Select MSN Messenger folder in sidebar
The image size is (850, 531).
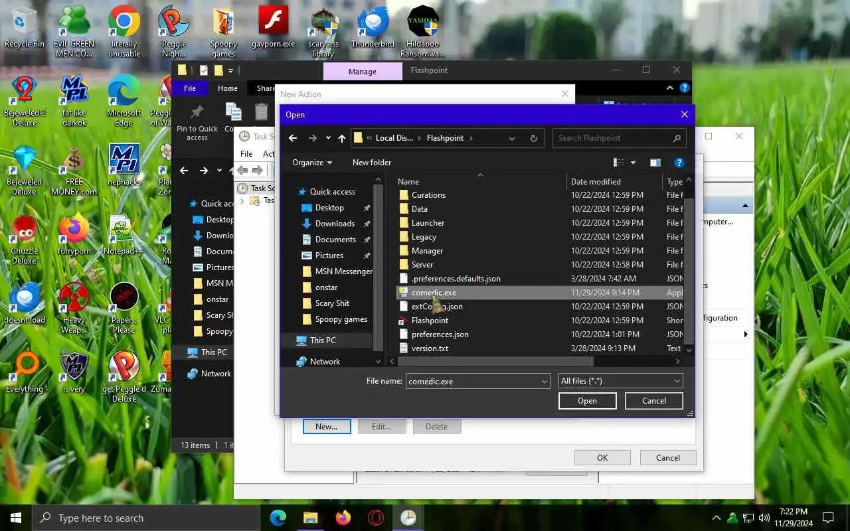(x=337, y=271)
